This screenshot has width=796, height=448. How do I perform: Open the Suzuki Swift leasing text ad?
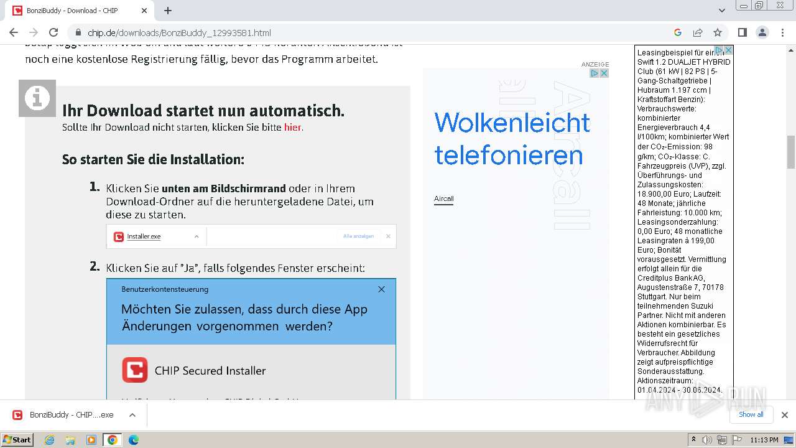pyautogui.click(x=683, y=222)
